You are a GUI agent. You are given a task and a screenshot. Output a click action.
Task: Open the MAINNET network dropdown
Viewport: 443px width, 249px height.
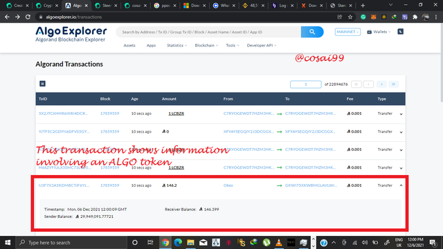pyautogui.click(x=347, y=32)
